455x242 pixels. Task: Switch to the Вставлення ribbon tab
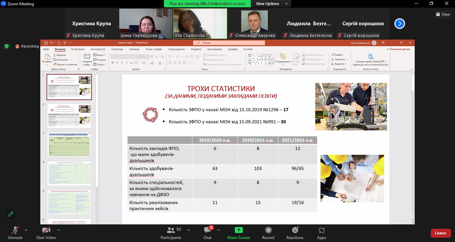[x=78, y=49]
